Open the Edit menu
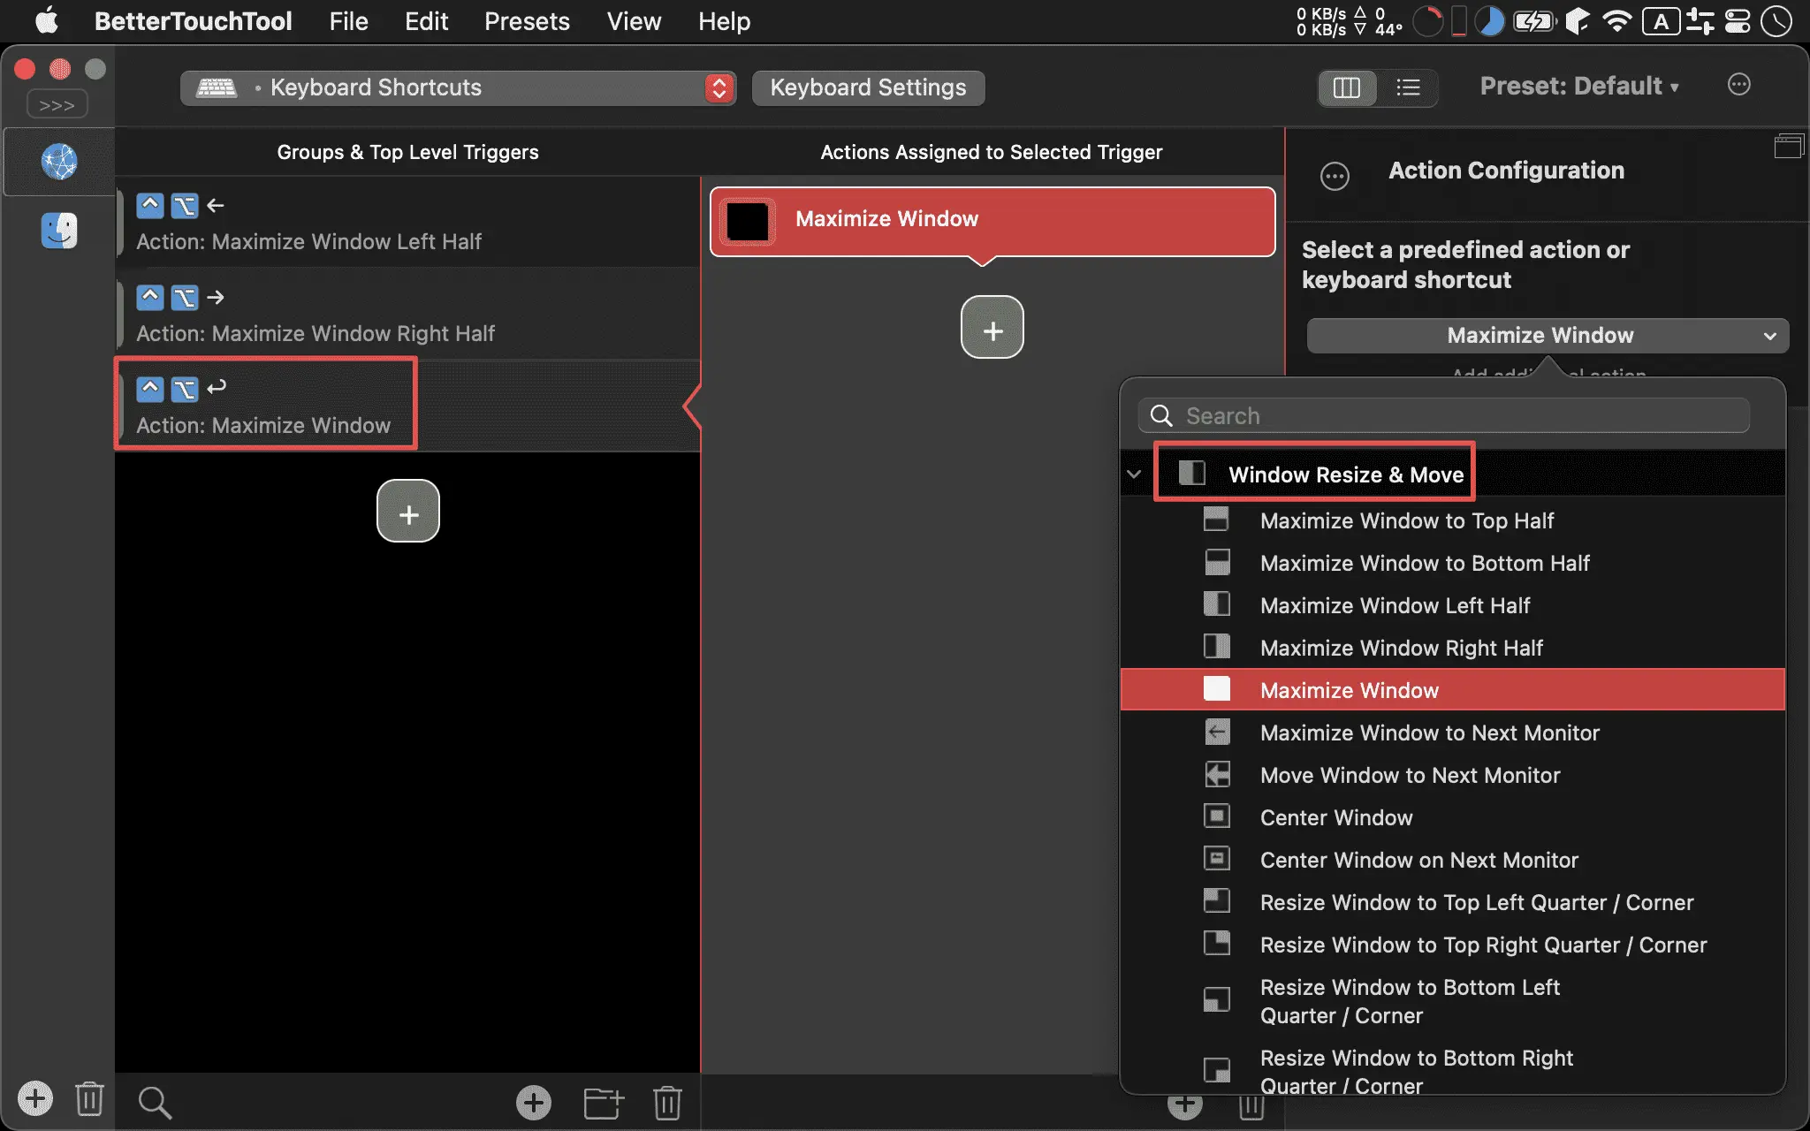Viewport: 1810px width, 1131px height. 426,21
